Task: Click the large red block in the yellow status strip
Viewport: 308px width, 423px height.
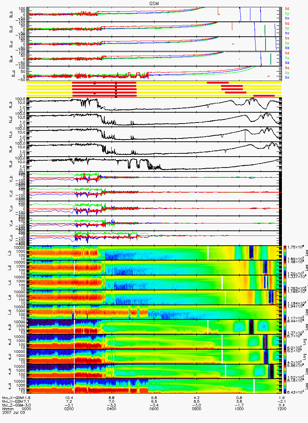Action: point(104,89)
